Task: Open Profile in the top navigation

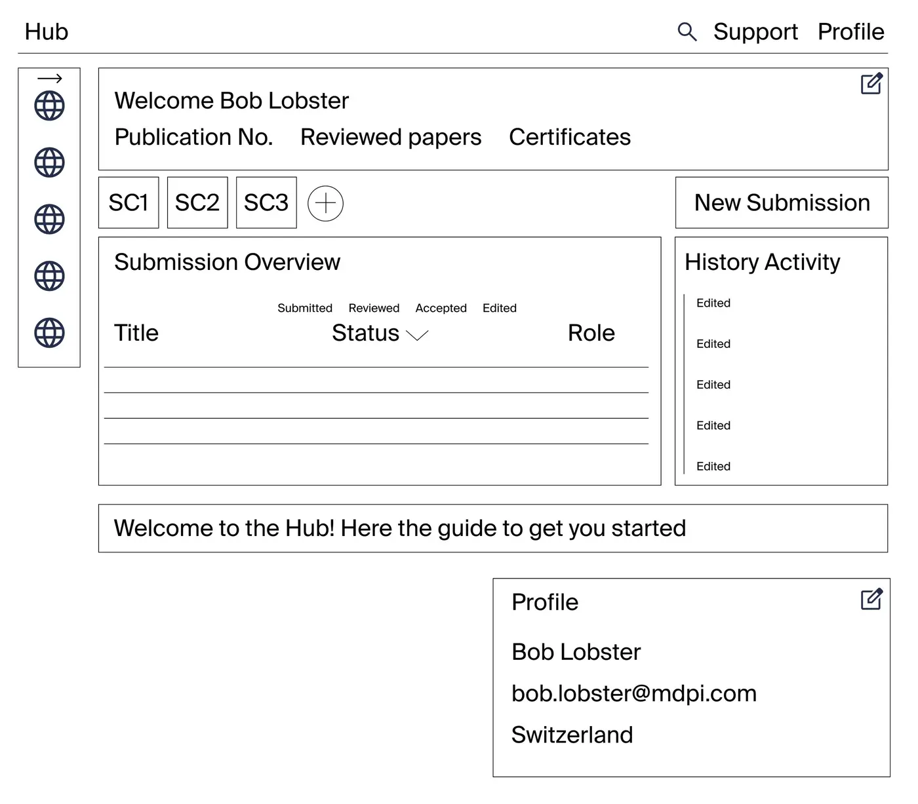Action: (850, 31)
